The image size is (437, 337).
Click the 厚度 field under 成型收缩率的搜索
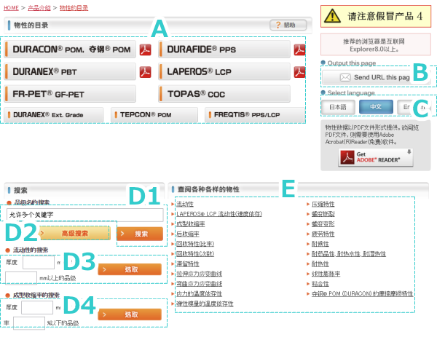tap(37, 308)
